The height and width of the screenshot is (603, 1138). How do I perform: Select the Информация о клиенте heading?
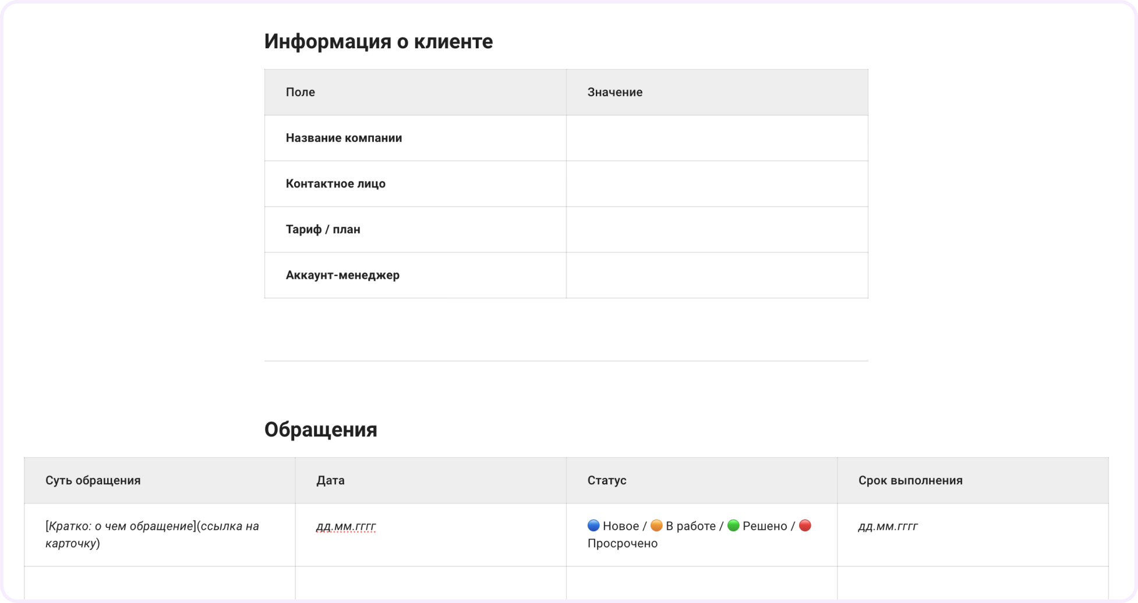(x=378, y=41)
